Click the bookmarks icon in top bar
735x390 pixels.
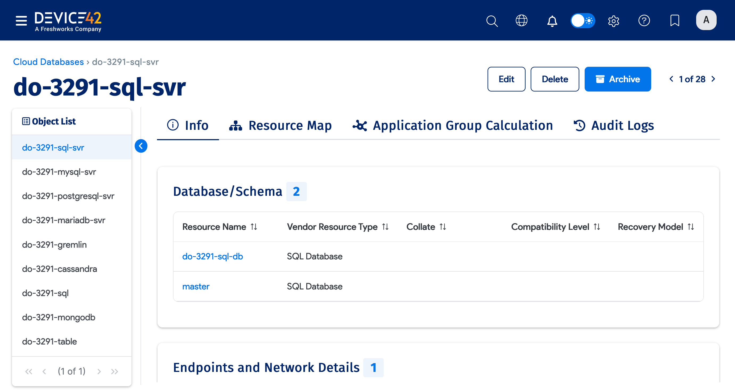pos(675,20)
